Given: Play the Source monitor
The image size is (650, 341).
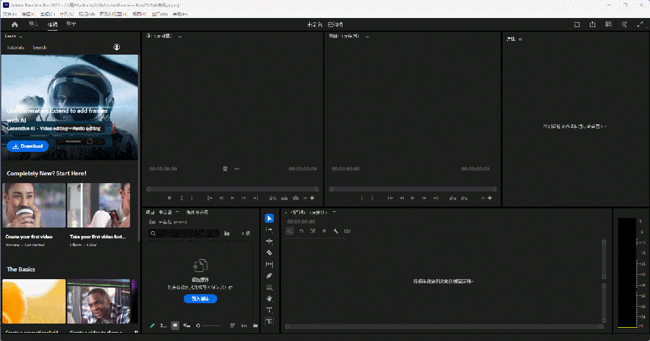Looking at the screenshot, I should pos(232,198).
